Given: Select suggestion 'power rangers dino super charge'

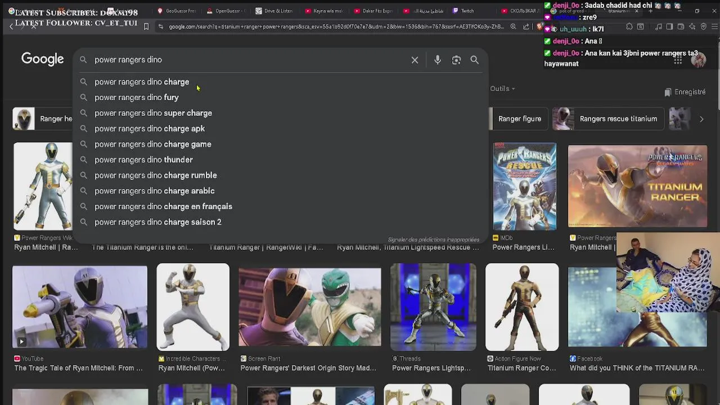Looking at the screenshot, I should coord(280,113).
